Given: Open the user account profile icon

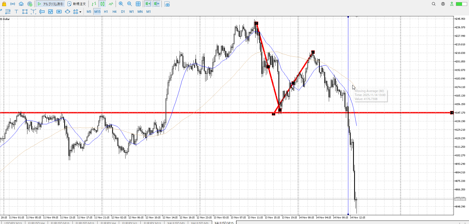Looking at the screenshot, I should pos(443,4).
